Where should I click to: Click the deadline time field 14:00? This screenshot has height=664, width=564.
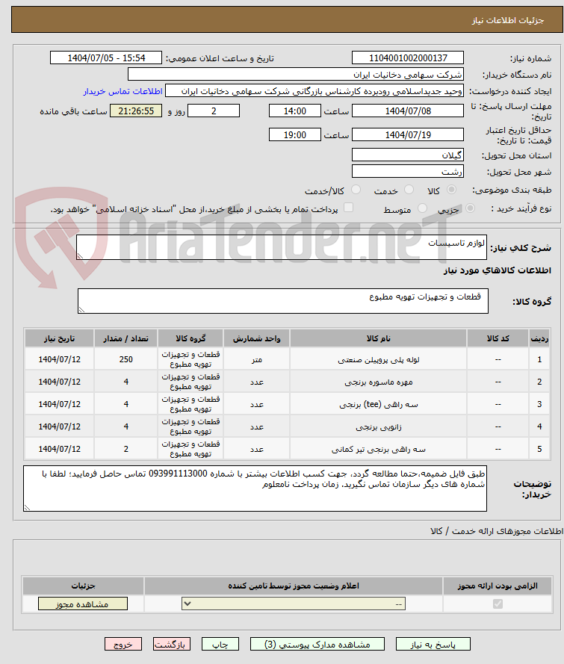295,111
